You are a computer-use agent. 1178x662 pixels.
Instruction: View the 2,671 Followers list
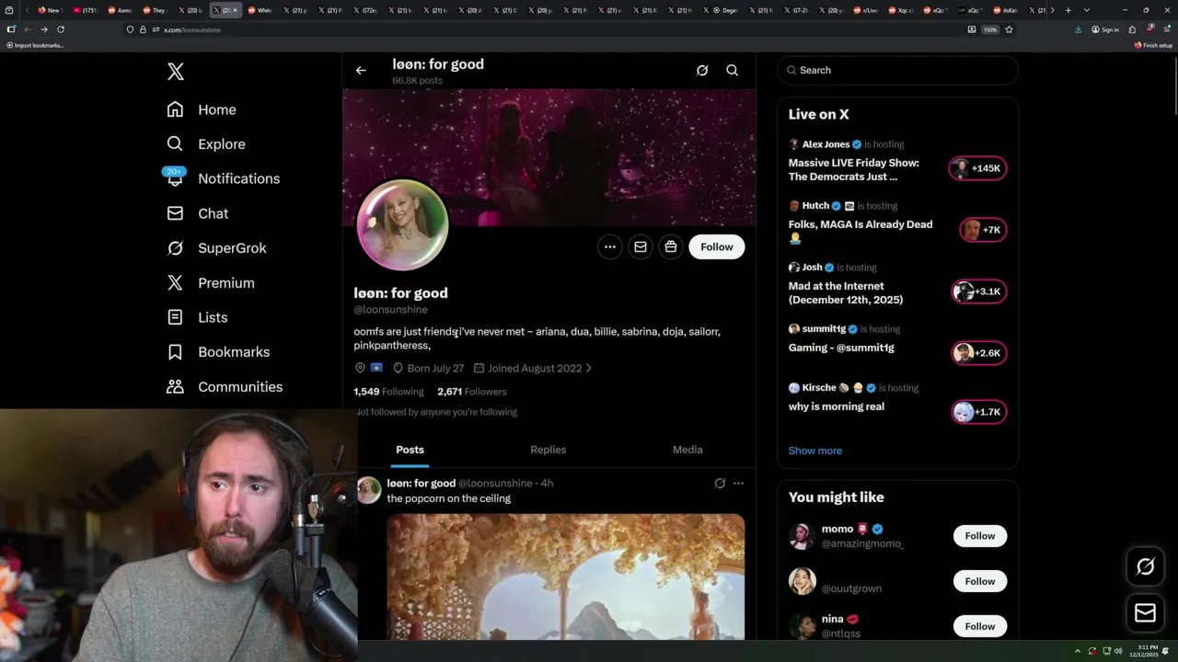[472, 392]
